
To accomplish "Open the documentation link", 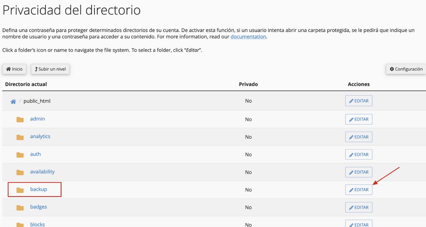I will tap(248, 36).
